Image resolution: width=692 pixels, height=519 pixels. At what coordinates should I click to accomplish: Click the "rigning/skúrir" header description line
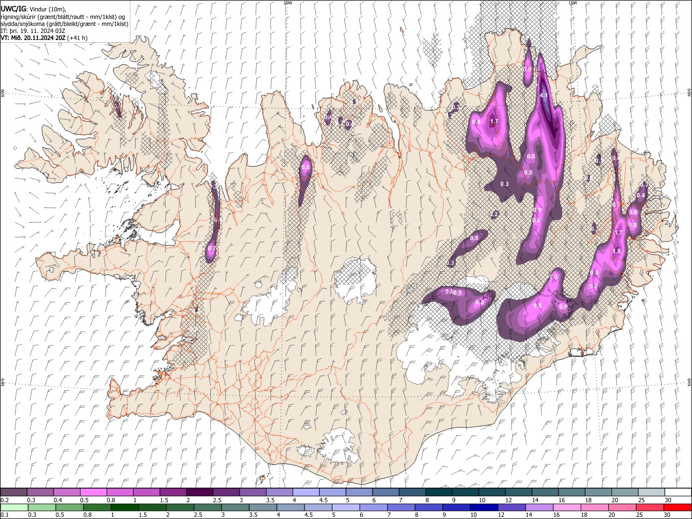click(63, 17)
